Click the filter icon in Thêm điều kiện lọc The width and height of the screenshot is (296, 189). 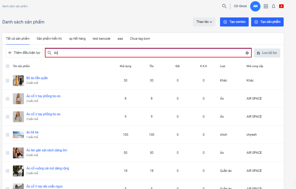10,53
